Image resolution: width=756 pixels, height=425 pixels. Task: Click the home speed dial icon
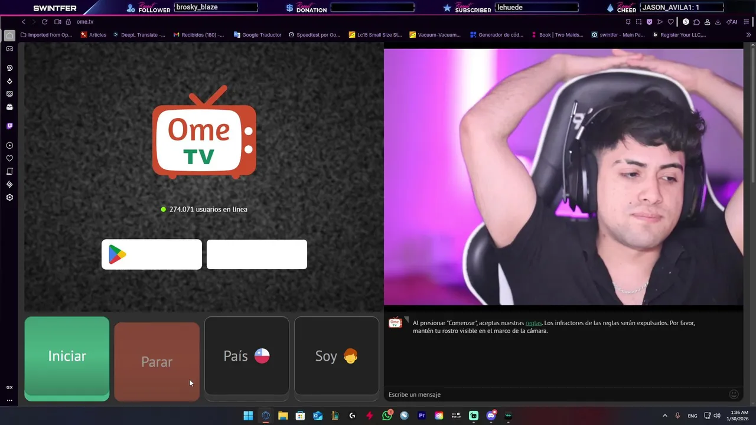pyautogui.click(x=9, y=35)
